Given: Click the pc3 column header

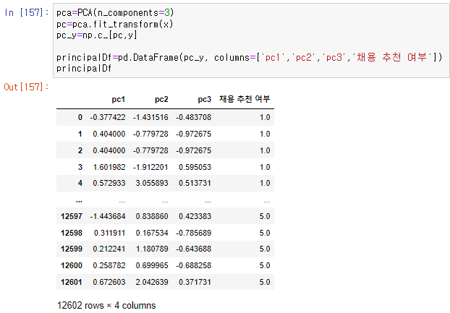Looking at the screenshot, I should tap(204, 100).
